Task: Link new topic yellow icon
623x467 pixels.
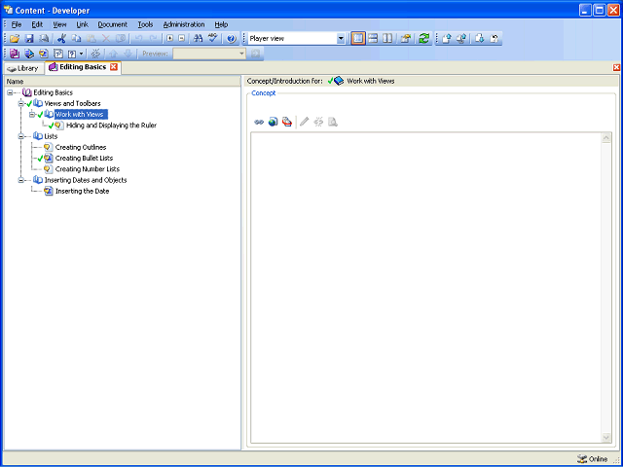Action: coord(44,54)
